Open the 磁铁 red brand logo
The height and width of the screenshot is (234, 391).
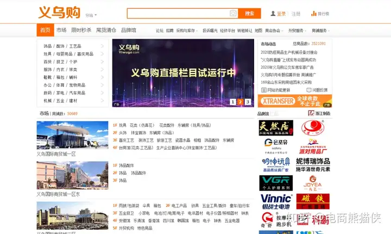coord(313,201)
